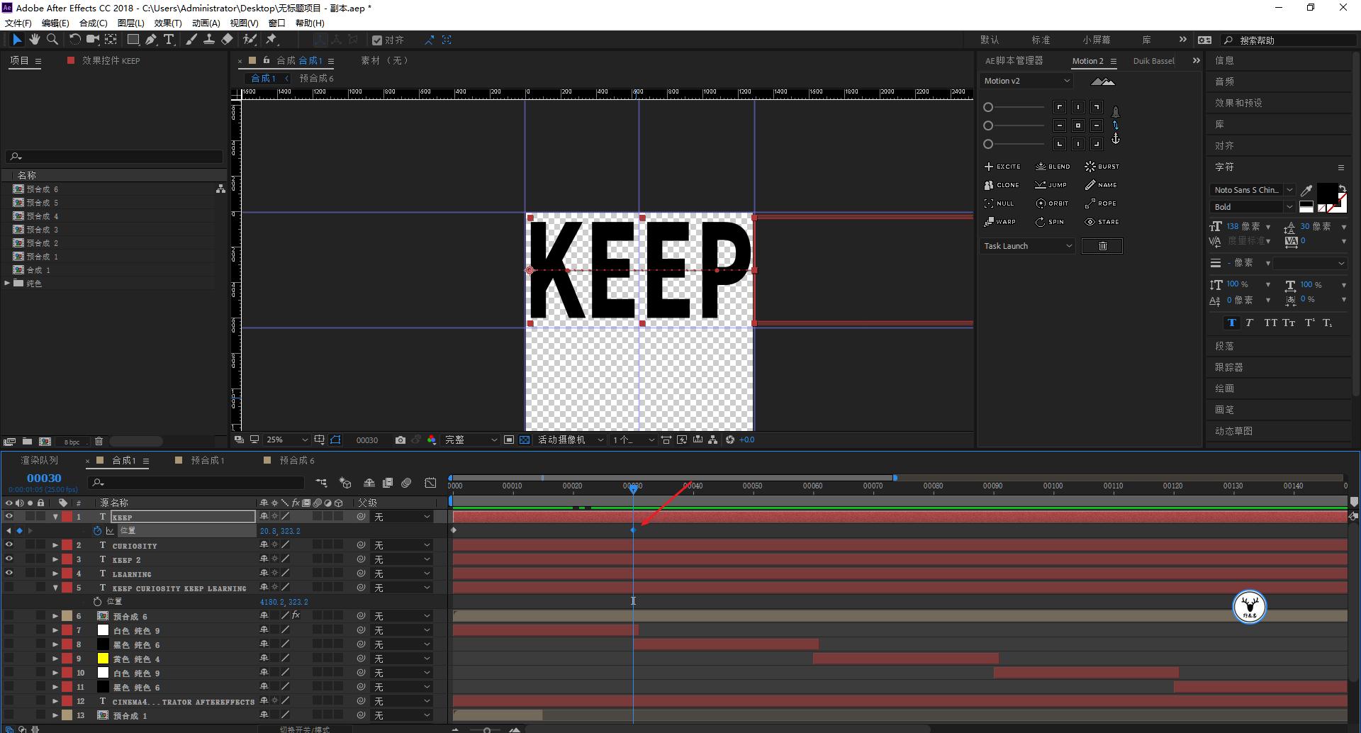Toggle the snapping checkbox in toolbar
1361x733 pixels.
coord(377,40)
